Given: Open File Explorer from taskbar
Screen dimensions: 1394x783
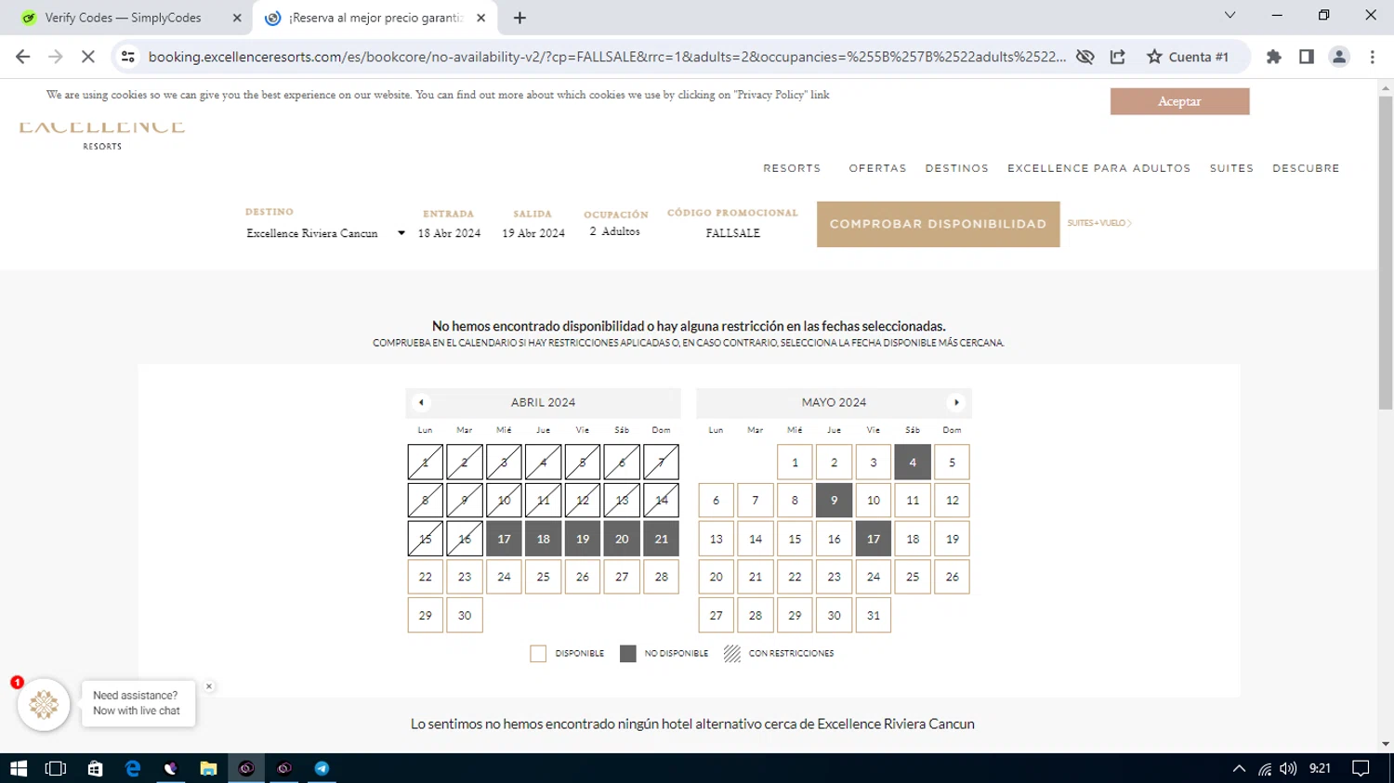Looking at the screenshot, I should [x=208, y=768].
